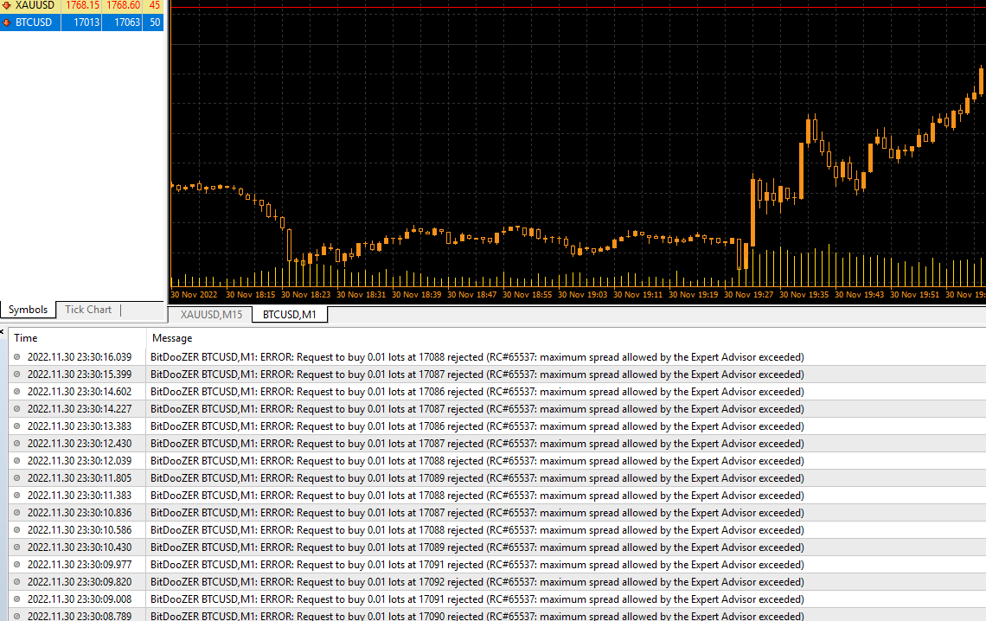Click the 30 Nov 18:15 time axis label
Screen dimensions: 986x621
250,295
